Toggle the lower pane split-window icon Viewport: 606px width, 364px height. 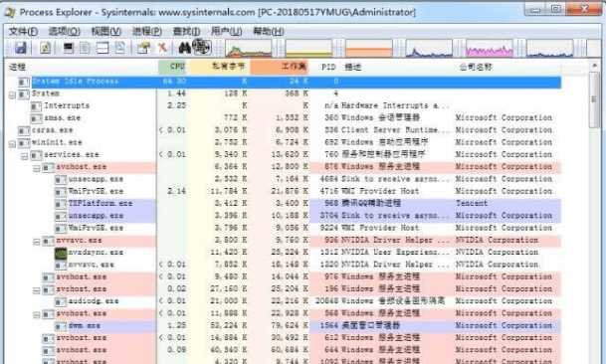click(x=102, y=48)
